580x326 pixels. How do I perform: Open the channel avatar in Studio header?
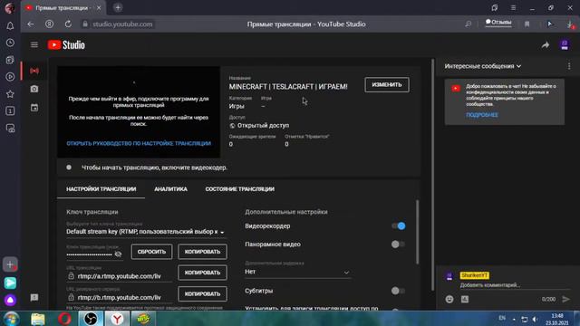coord(565,45)
